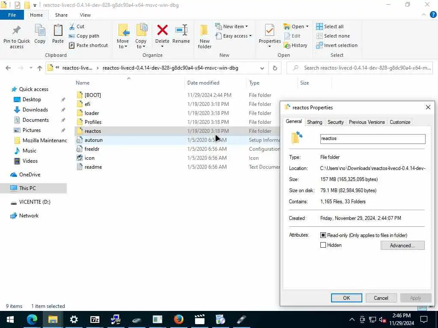This screenshot has width=438, height=328.
Task: Click the taskbar clock 2:46 PM
Action: (401, 316)
